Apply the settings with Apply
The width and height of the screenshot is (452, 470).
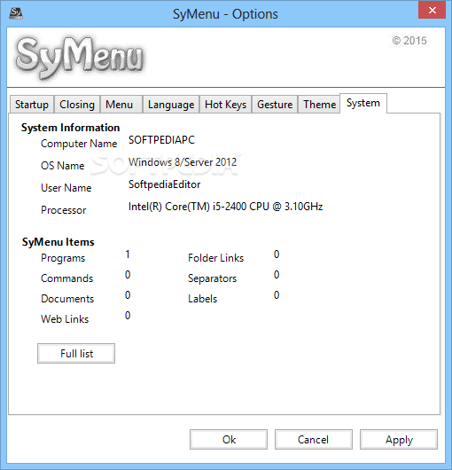tap(399, 440)
